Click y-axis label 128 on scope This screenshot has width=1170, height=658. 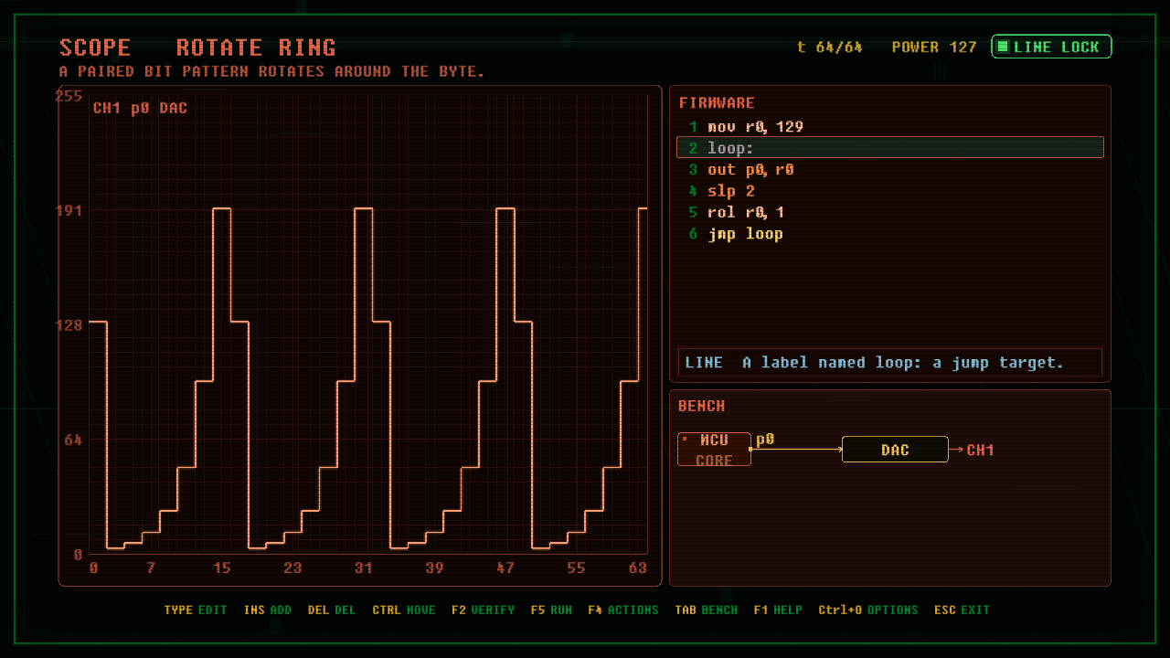(69, 325)
